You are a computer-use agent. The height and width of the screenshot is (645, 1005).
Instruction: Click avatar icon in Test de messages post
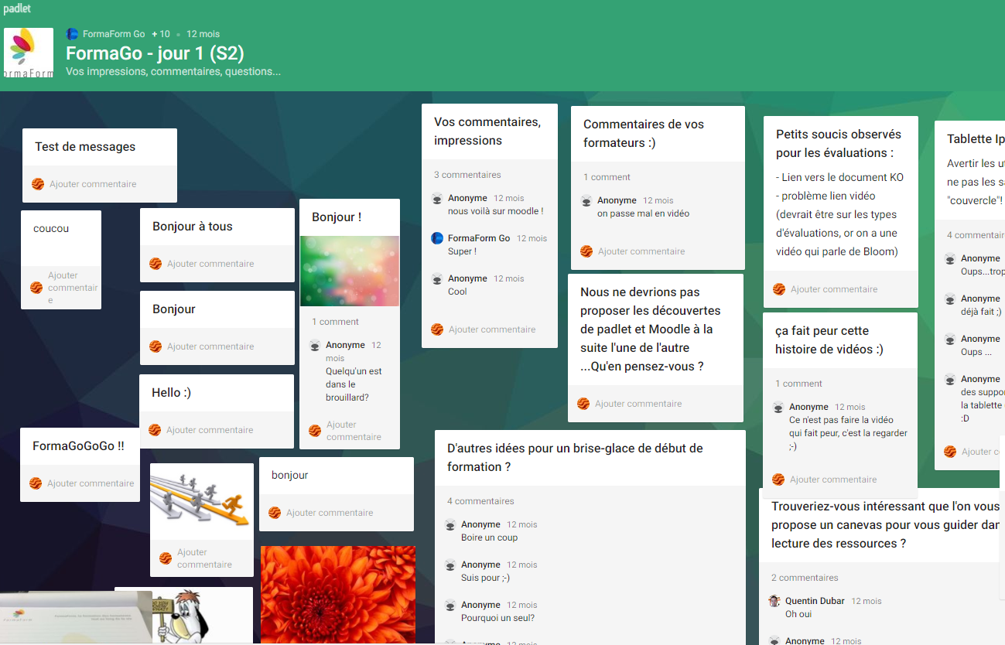(38, 184)
